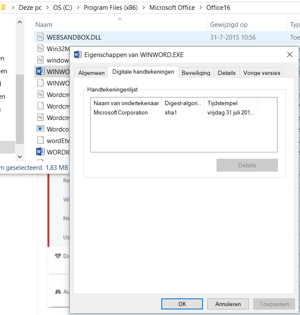Expand chevron after OS (C:) breadcrumb
The height and width of the screenshot is (315, 300).
point(78,8)
